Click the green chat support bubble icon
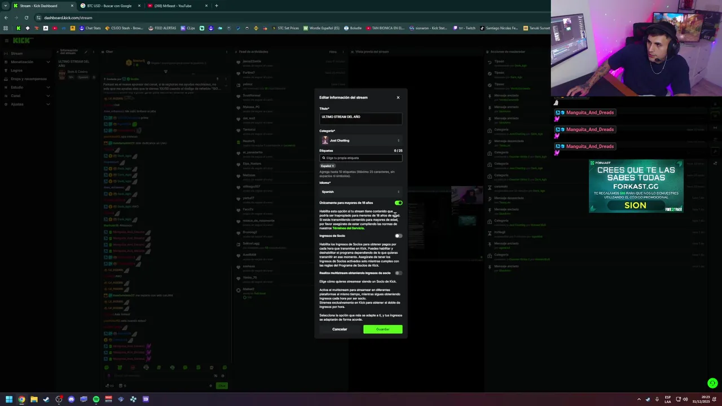Image resolution: width=722 pixels, height=406 pixels. (712, 383)
